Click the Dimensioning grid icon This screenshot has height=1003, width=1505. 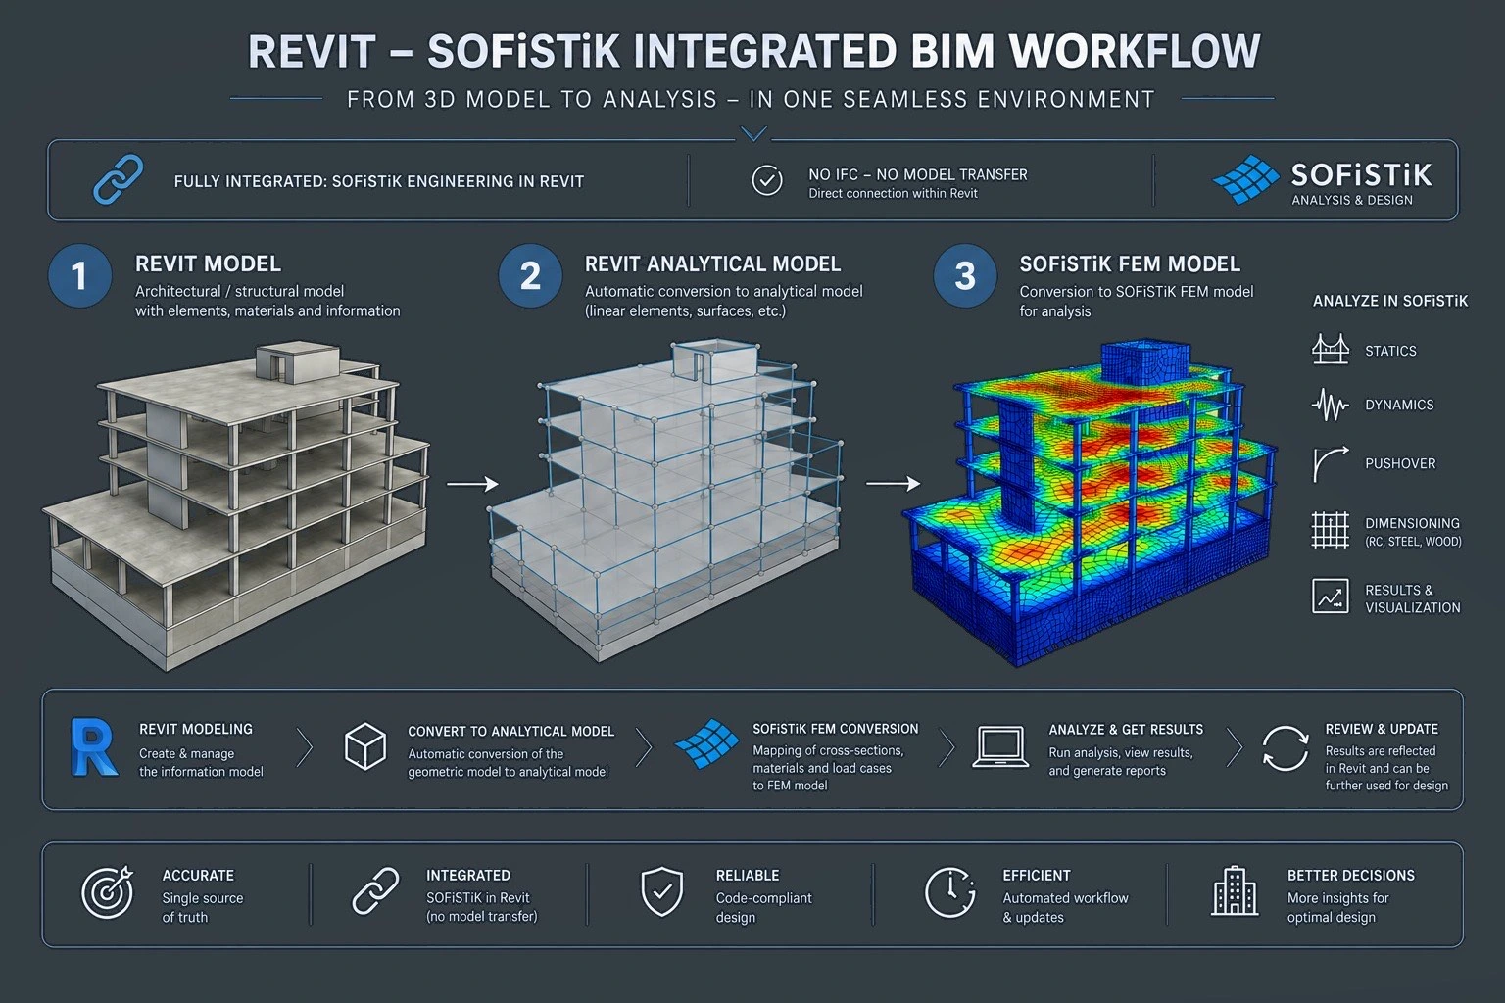1330,530
